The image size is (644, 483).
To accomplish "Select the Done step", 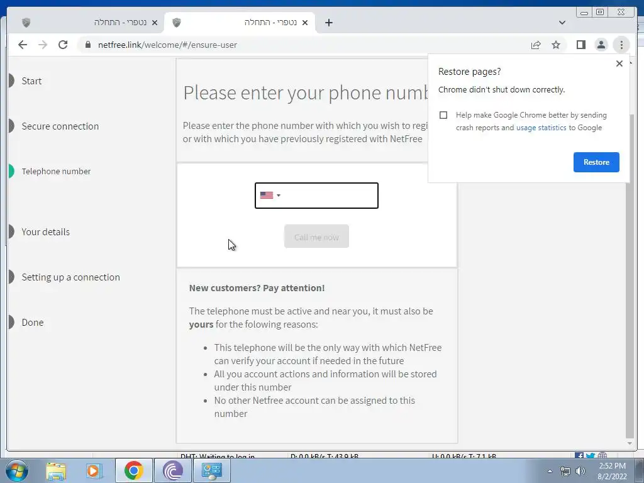I will click(33, 323).
